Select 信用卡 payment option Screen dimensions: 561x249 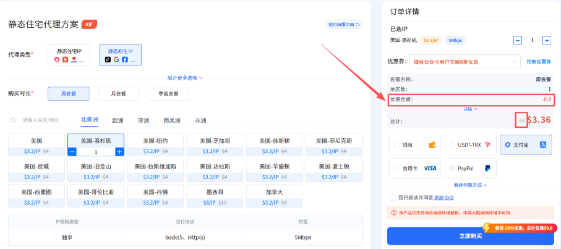tap(415, 168)
